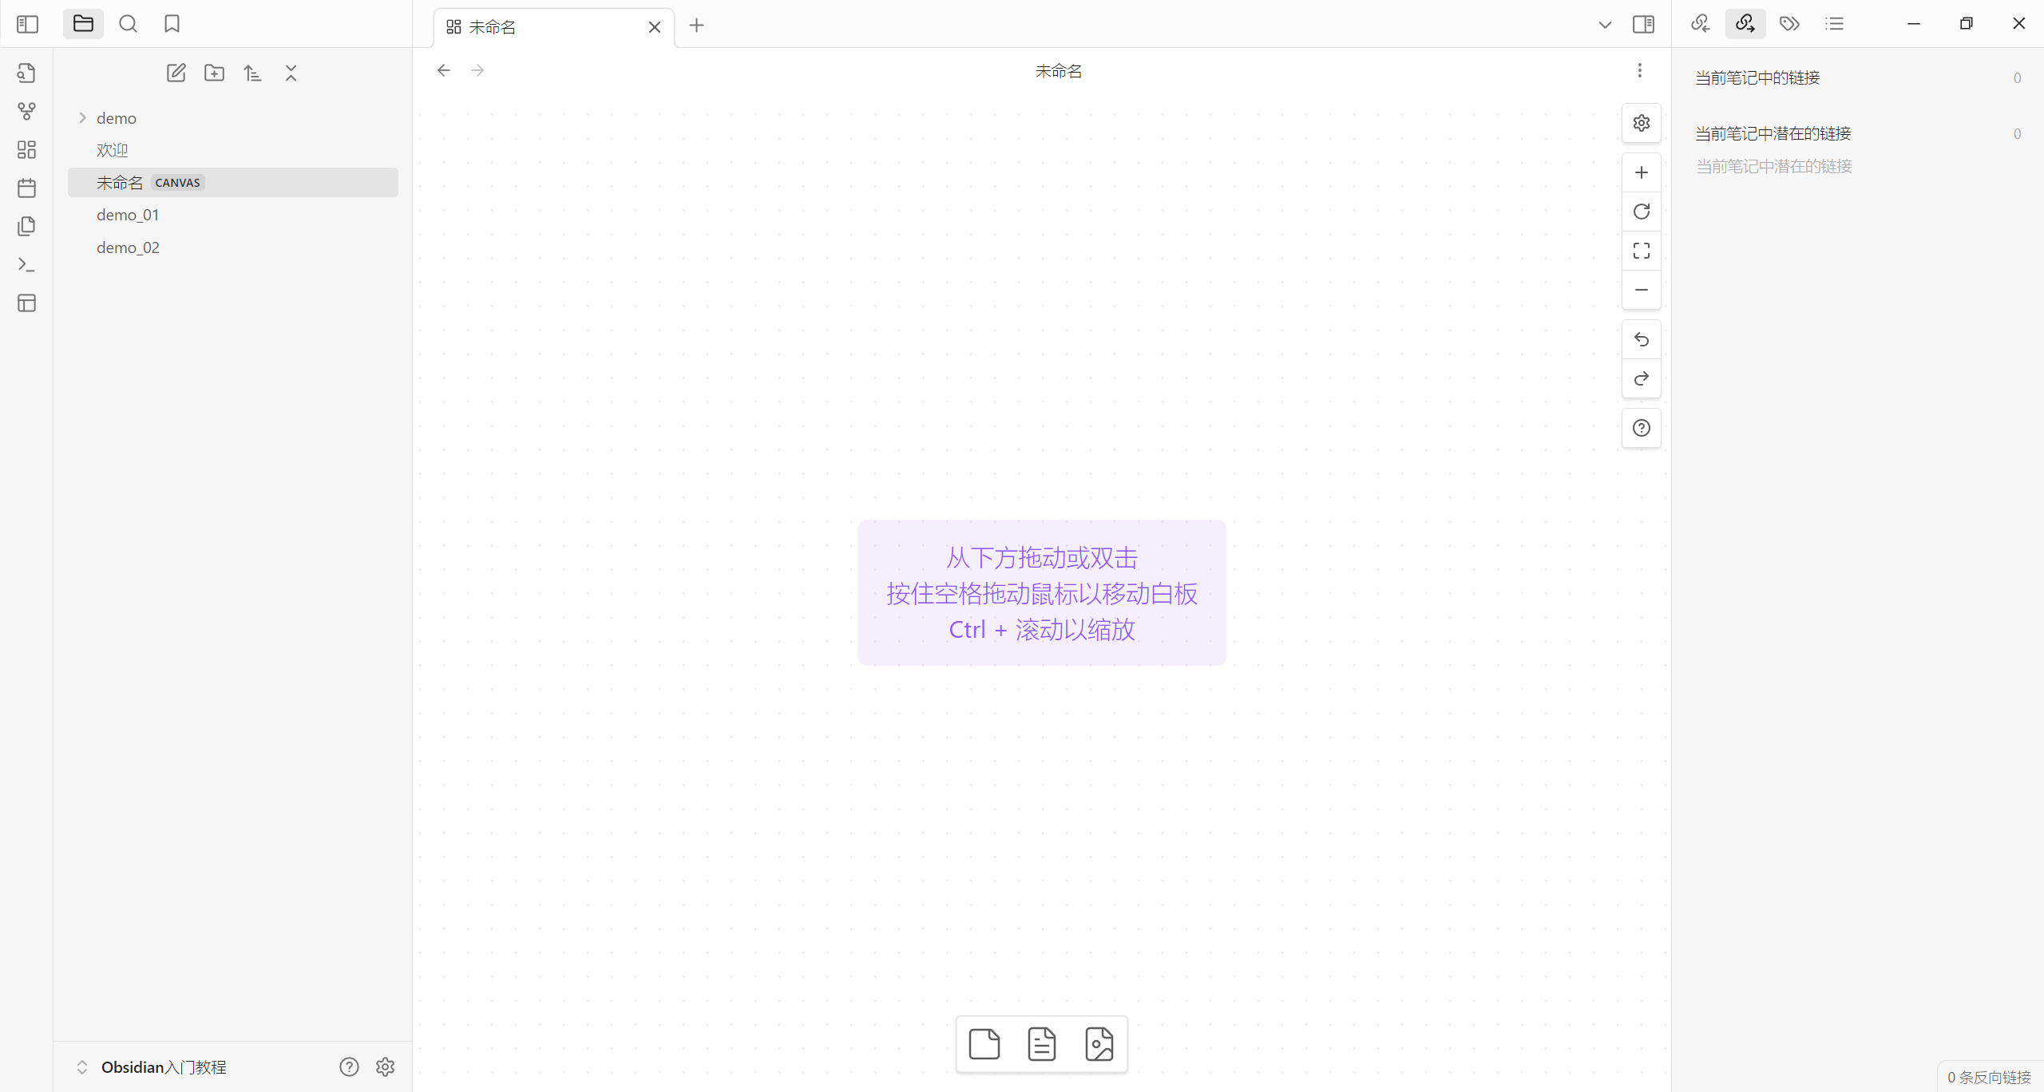Open the graph view from the ribbon

26,111
